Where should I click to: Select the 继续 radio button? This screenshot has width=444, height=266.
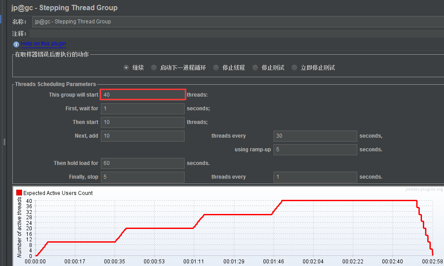click(126, 67)
